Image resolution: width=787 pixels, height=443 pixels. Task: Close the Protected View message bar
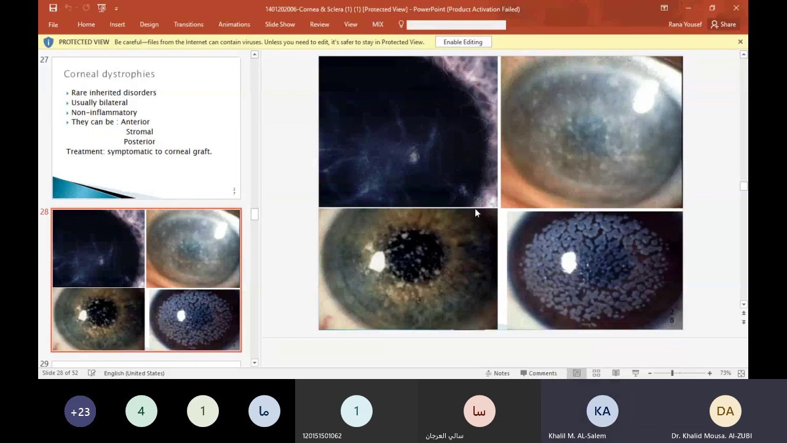coord(740,42)
